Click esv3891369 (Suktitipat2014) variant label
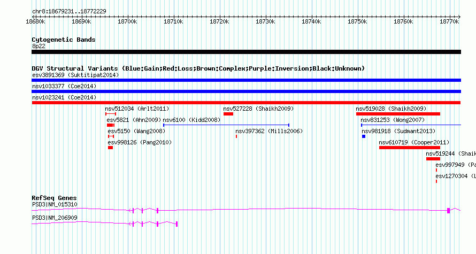 pyautogui.click(x=75, y=75)
